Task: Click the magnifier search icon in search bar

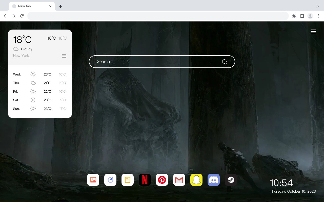Action: point(225,62)
